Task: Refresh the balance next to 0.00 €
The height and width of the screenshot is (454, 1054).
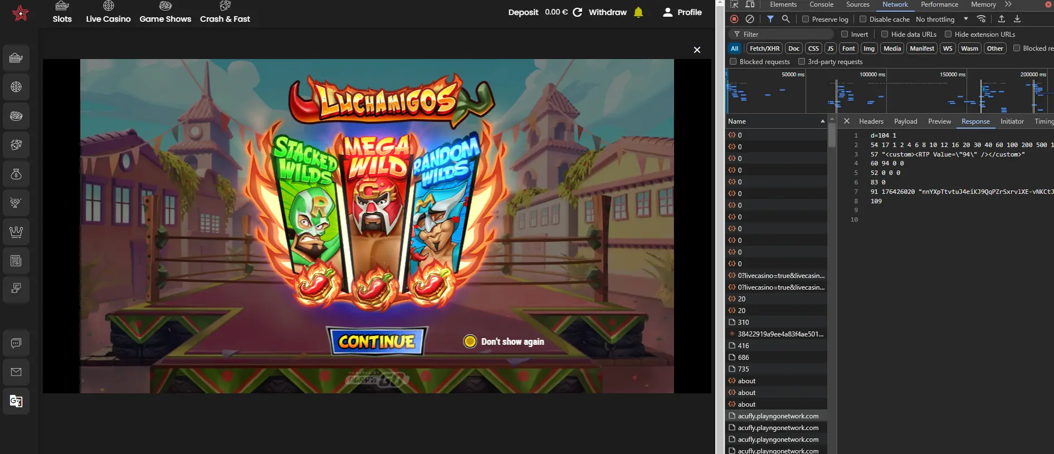Action: point(578,12)
